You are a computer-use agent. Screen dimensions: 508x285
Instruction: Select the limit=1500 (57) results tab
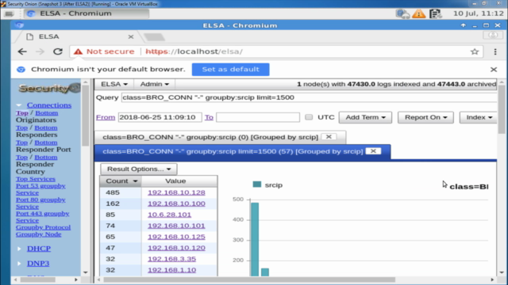233,151
